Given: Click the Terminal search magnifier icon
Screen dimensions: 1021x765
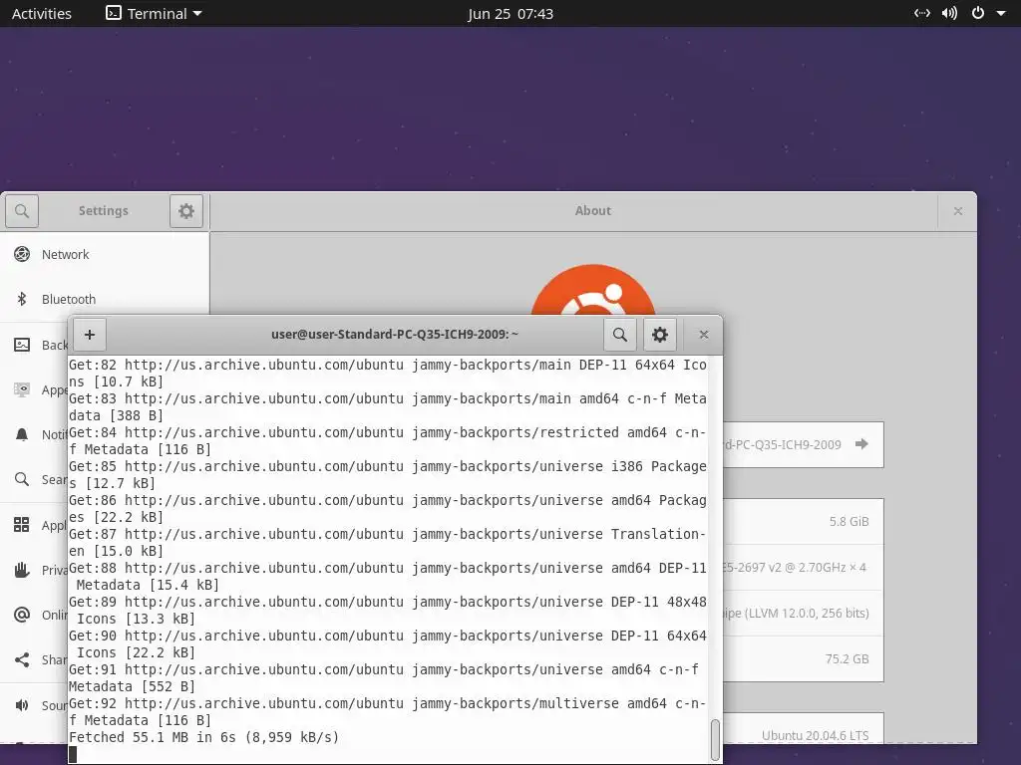Looking at the screenshot, I should pos(620,335).
